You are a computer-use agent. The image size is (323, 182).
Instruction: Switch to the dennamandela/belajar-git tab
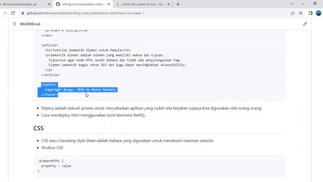[x=23, y=4]
